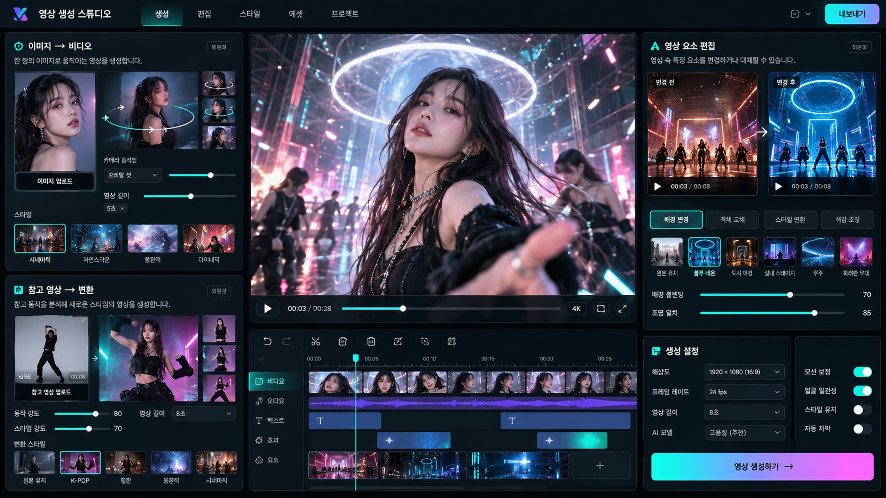Play the main preview video

(x=268, y=309)
